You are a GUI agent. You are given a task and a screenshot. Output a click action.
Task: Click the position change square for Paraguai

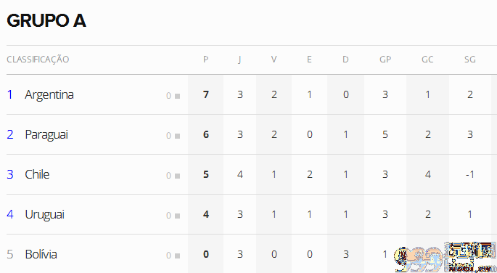(x=177, y=136)
